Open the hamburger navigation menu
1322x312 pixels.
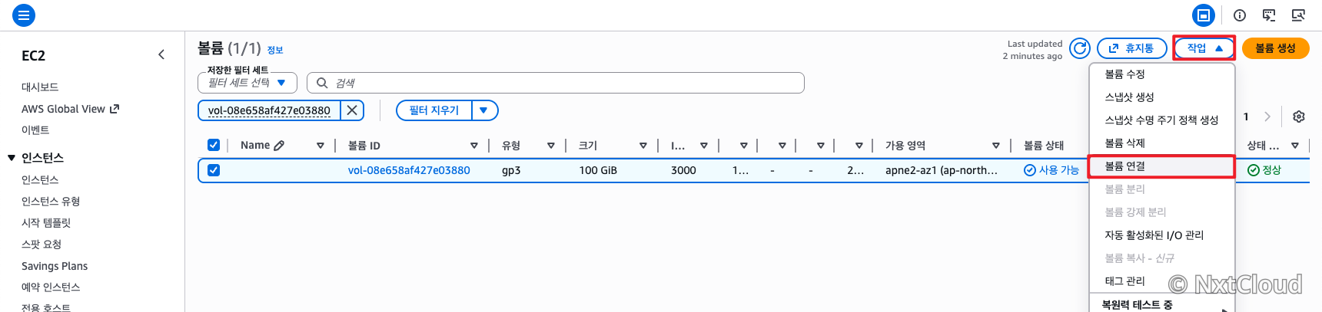coord(24,15)
